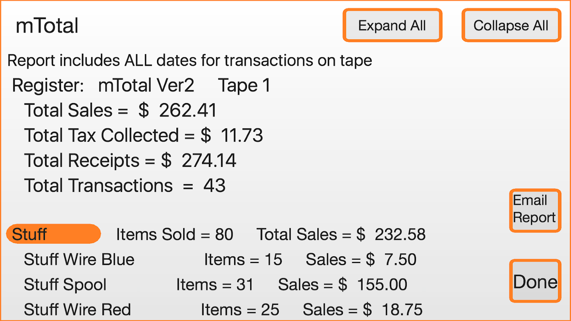Select the Stuff Wire Red row
The height and width of the screenshot is (321, 571).
tap(77, 310)
